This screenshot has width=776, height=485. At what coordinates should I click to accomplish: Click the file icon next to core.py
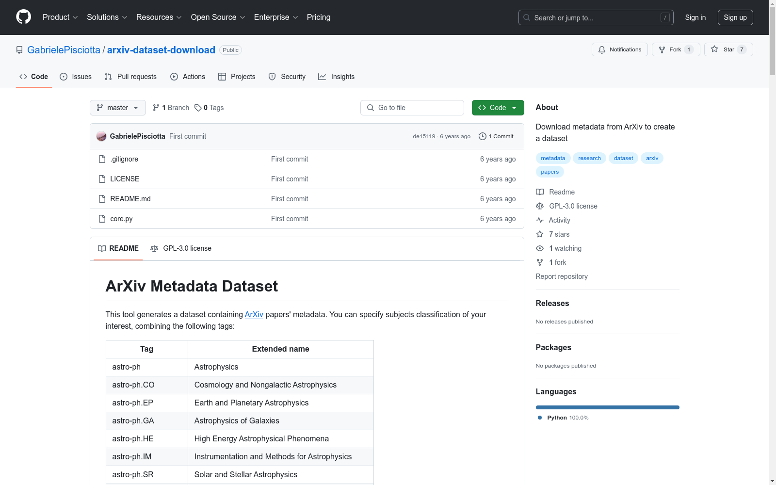tap(102, 219)
